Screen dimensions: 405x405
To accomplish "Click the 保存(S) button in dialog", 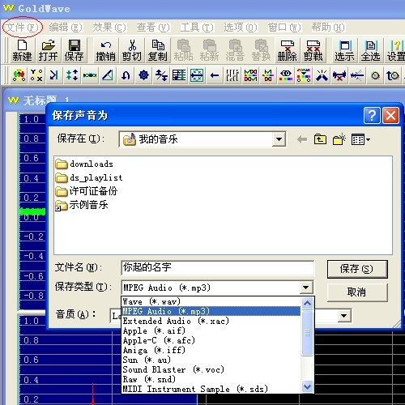I will pos(357,269).
